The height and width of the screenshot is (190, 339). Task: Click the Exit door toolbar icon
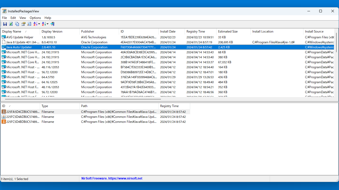coord(52,24)
